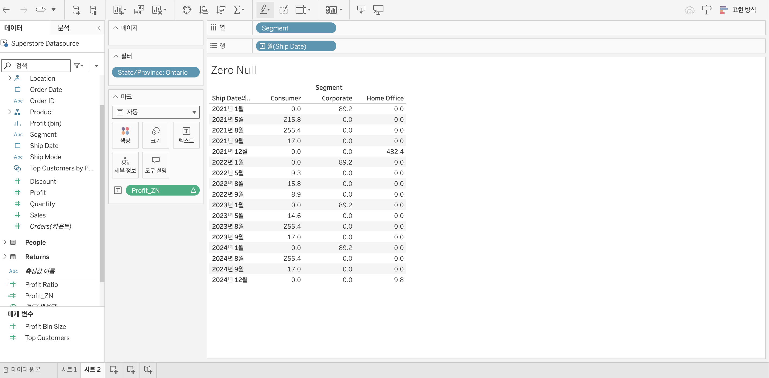Click the presentation mode icon
The height and width of the screenshot is (378, 769).
coord(378,10)
